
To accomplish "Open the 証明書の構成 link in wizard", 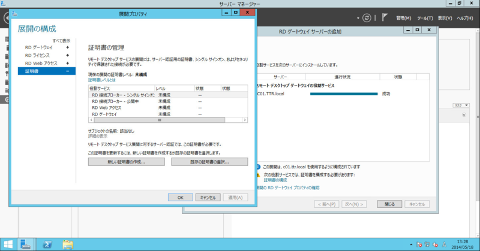I will click(x=275, y=180).
